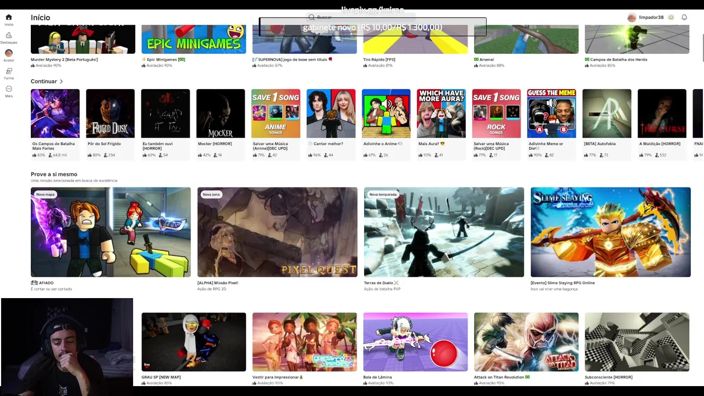Click the Robux currency icon

click(x=671, y=18)
